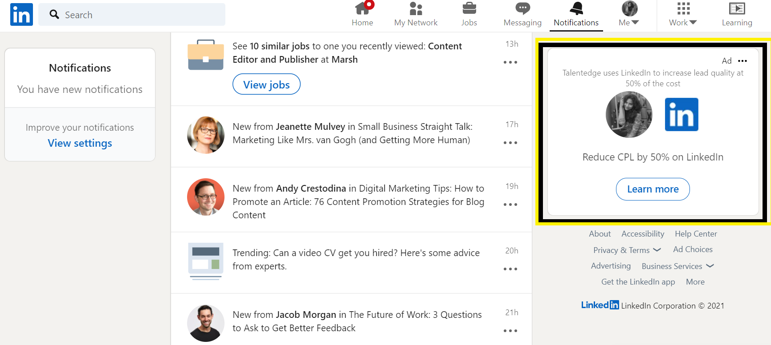The image size is (771, 345).
Task: Click the View jobs button
Action: click(266, 84)
